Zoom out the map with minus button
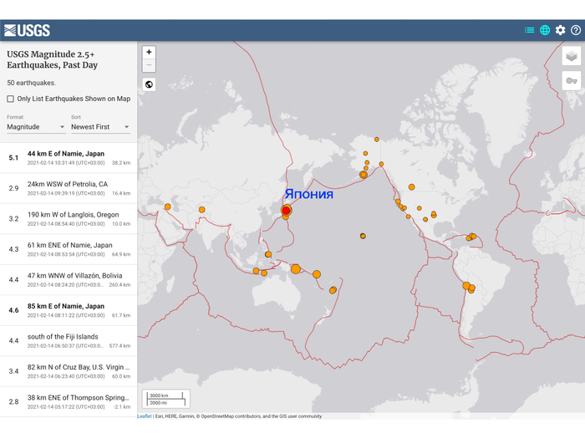Viewport: 585px width, 439px height. tap(149, 65)
